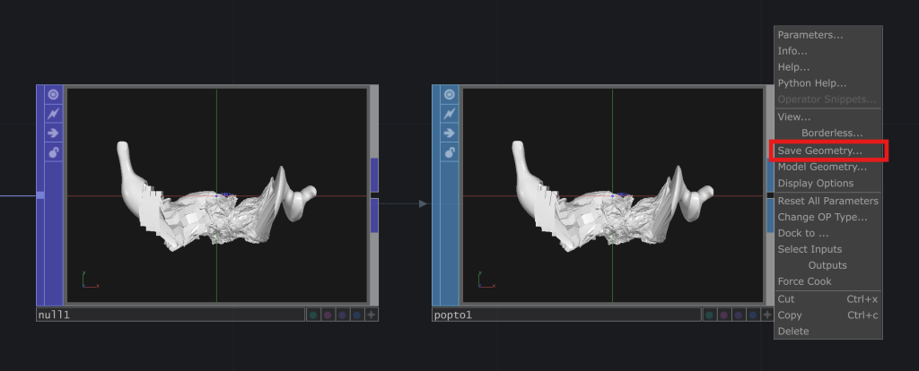Activate the plus viewer-active flag on null1
Screen dimensions: 919x371
(371, 315)
